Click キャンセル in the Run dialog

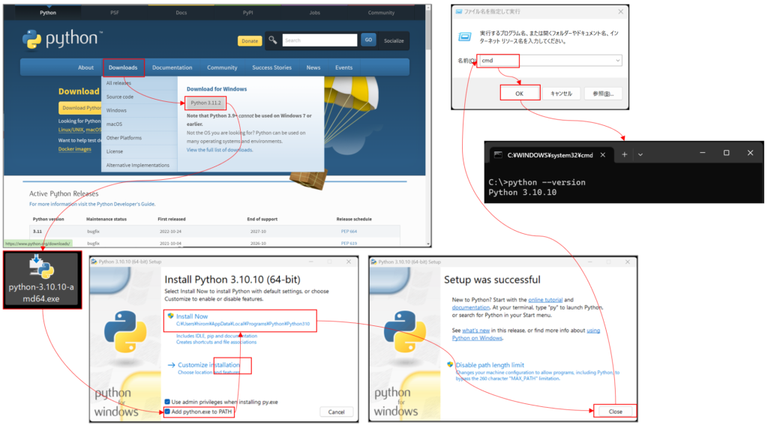(561, 94)
